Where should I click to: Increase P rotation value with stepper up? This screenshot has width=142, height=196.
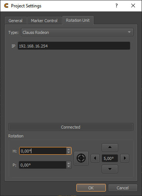pyautogui.click(x=69, y=163)
